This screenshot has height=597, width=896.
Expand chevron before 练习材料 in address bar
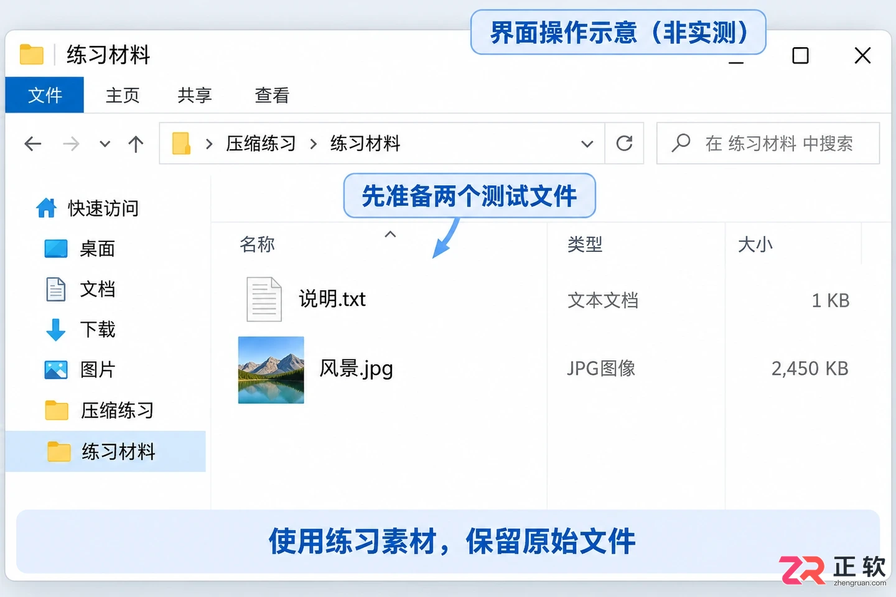(313, 144)
